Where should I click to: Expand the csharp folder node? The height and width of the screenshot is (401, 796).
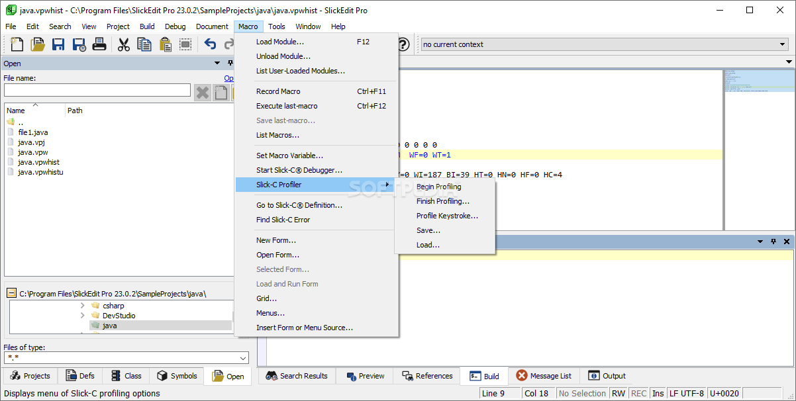coord(82,306)
